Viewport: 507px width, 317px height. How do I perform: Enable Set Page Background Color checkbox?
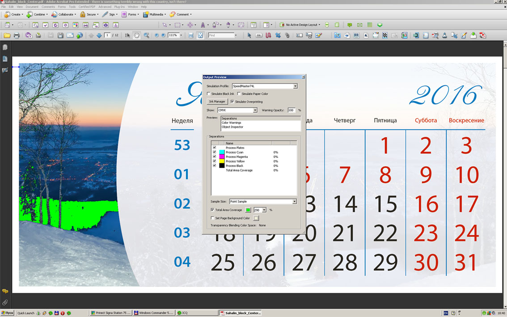click(x=212, y=218)
